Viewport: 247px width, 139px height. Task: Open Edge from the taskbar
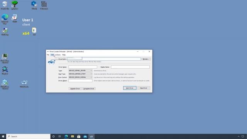tap(66, 136)
